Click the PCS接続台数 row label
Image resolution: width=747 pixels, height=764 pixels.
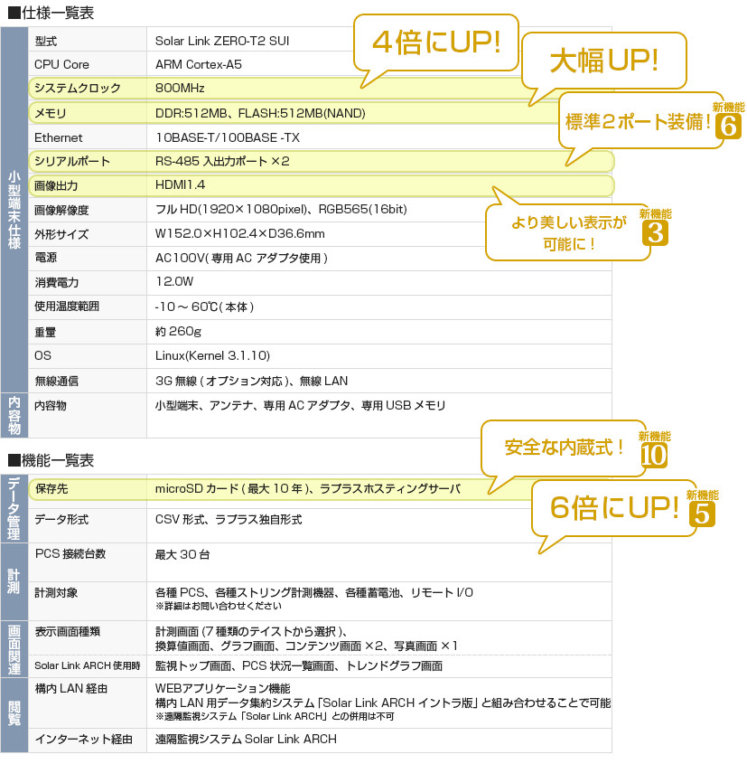70,554
